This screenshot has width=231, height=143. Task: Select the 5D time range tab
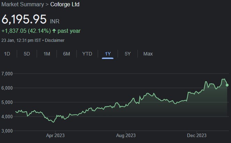27,54
